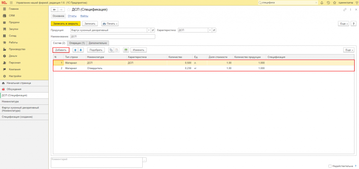Open the Настройки section

15,76
